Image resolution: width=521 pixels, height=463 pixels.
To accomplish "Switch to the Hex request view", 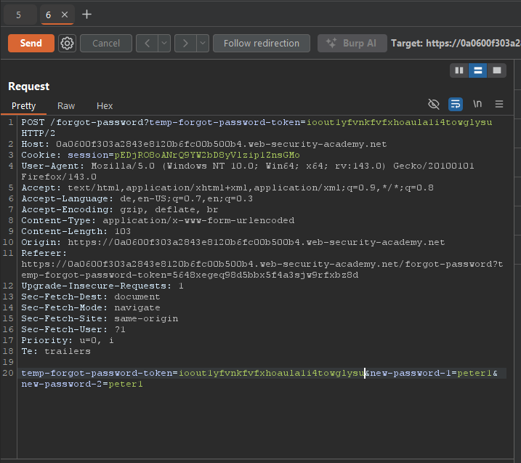I will (105, 106).
